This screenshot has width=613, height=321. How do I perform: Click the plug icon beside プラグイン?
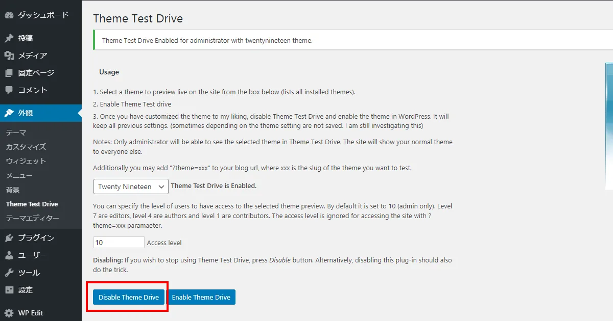[9, 238]
